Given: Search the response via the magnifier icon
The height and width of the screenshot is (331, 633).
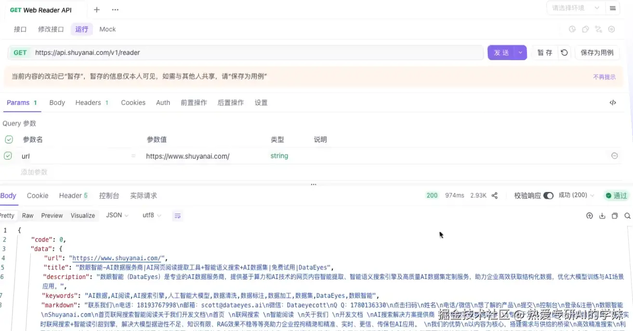Looking at the screenshot, I should click(x=627, y=216).
